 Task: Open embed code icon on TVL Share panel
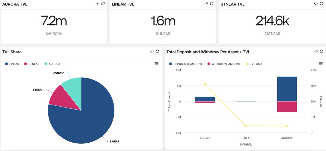pos(152,51)
